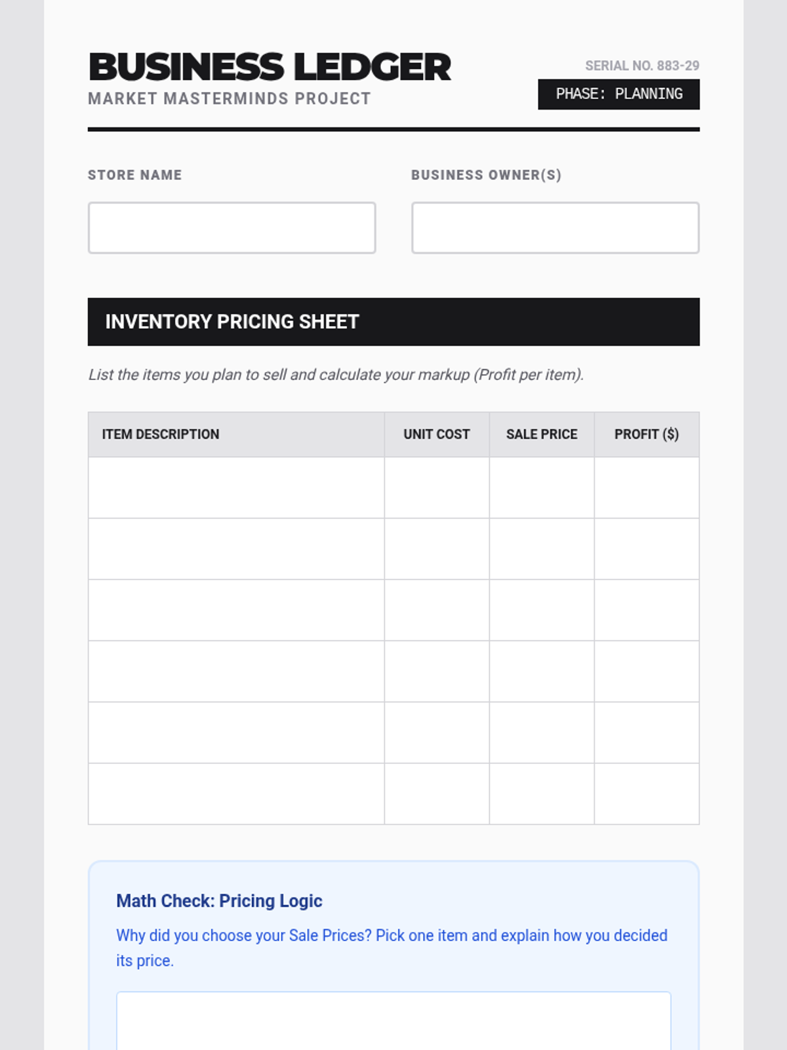Screen dimensions: 787x1050
Task: Click last row Item Description cell
Action: (x=236, y=793)
